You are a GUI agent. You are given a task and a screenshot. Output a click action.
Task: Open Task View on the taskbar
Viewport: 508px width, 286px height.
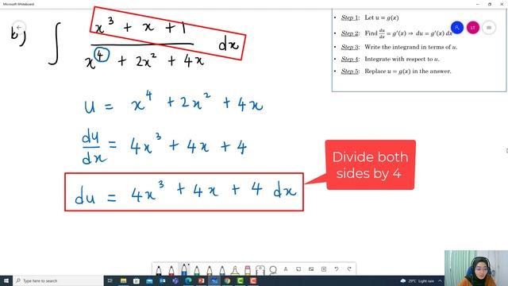pyautogui.click(x=110, y=280)
